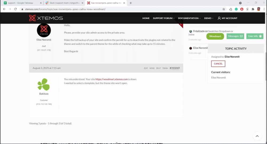
Task: Click the recycle extension icon
Action: click(x=231, y=9)
